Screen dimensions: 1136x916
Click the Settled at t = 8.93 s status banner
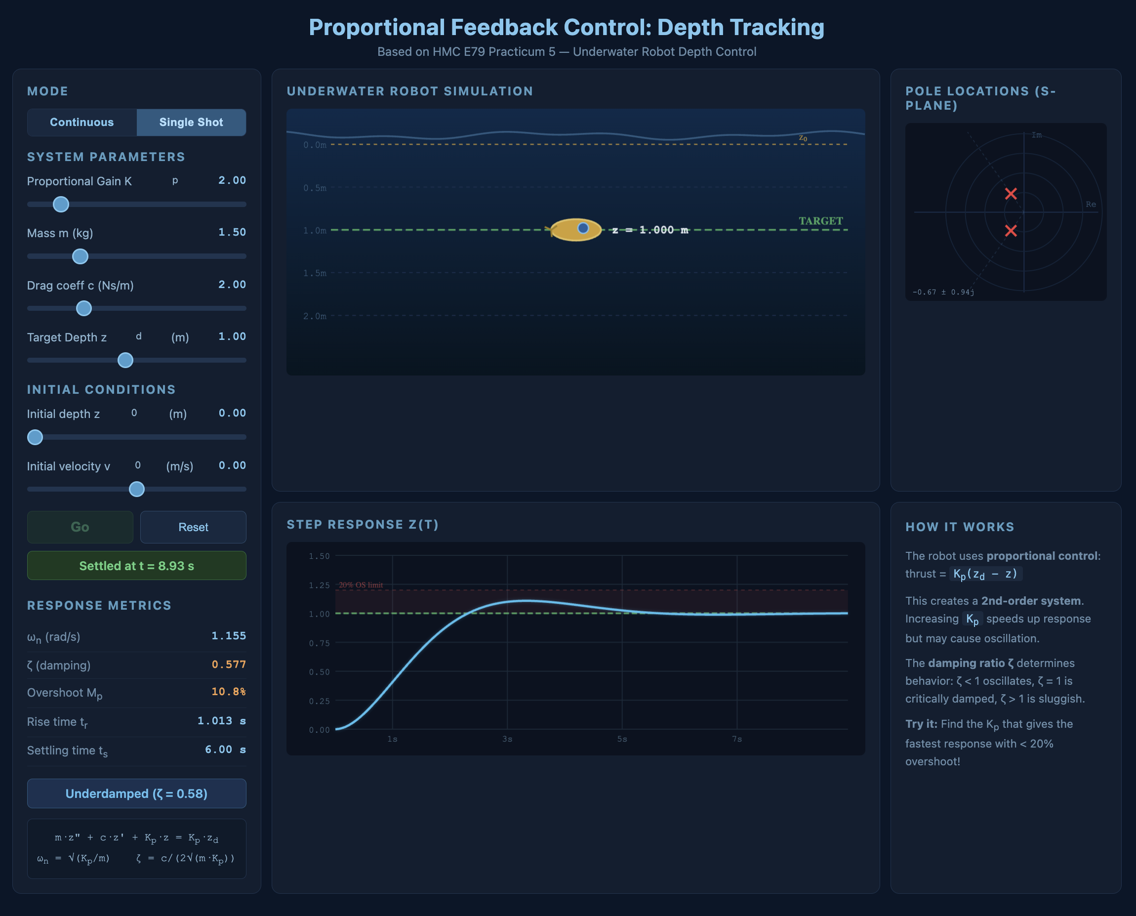pyautogui.click(x=137, y=566)
